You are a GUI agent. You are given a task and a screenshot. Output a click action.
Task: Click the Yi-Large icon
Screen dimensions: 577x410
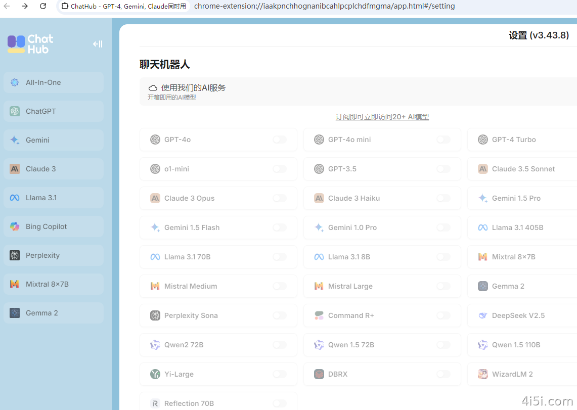(155, 374)
